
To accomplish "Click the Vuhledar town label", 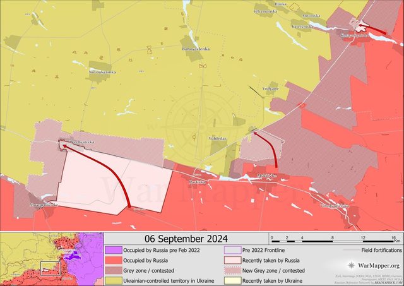I will [x=217, y=138].
